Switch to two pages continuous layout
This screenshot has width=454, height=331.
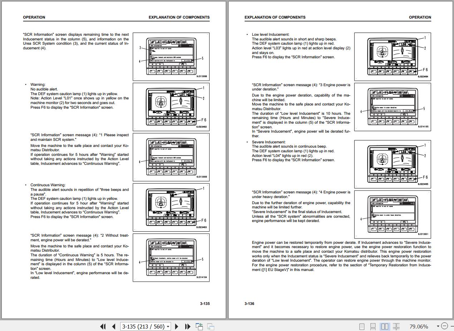pyautogui.click(x=396, y=326)
